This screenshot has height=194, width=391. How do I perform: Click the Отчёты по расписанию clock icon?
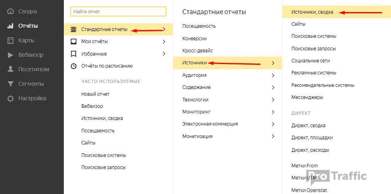click(x=74, y=66)
